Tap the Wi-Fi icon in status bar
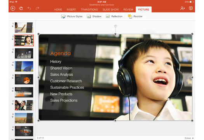 [16, 2]
